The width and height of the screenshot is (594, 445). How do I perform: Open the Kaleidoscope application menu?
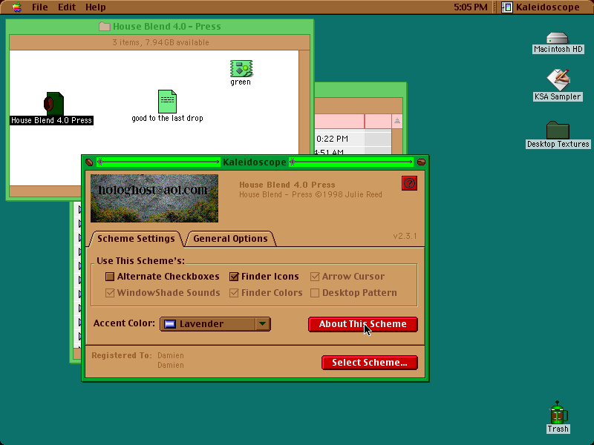point(541,7)
